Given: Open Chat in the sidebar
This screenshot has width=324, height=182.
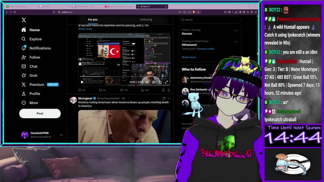Looking at the screenshot, I should tap(30, 66).
